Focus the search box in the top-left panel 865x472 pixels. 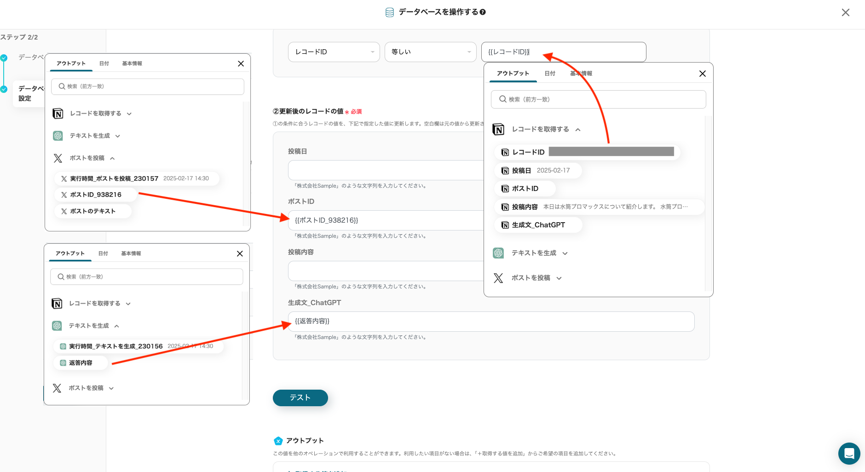tap(148, 86)
